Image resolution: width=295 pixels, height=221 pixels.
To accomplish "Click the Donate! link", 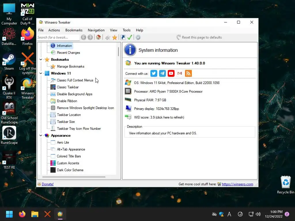I will [48, 184].
